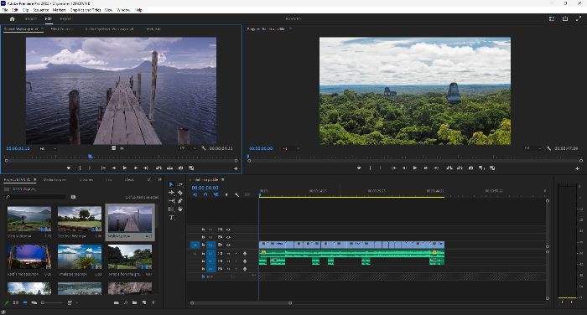
Task: Add a marker in the timeline header
Action: [226, 195]
